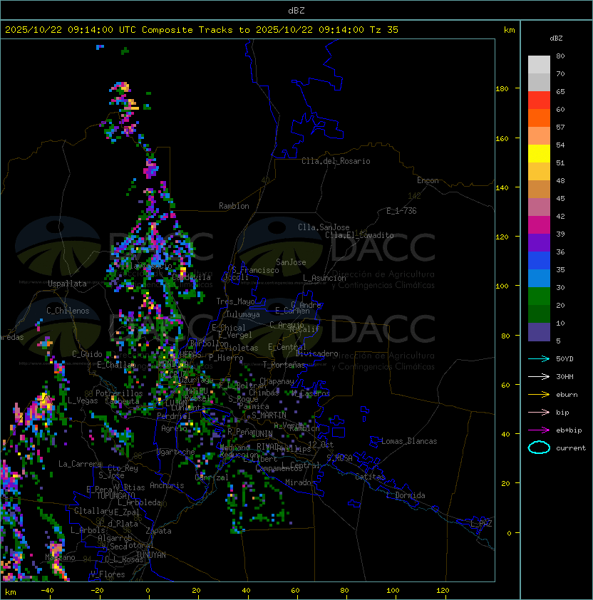Click the 'Chapanay' map label
The image size is (593, 600).
[277, 381]
